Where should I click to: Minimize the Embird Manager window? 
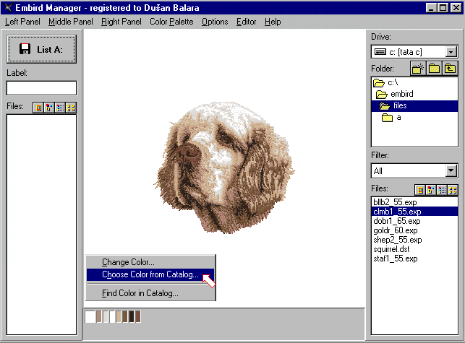[x=432, y=8]
